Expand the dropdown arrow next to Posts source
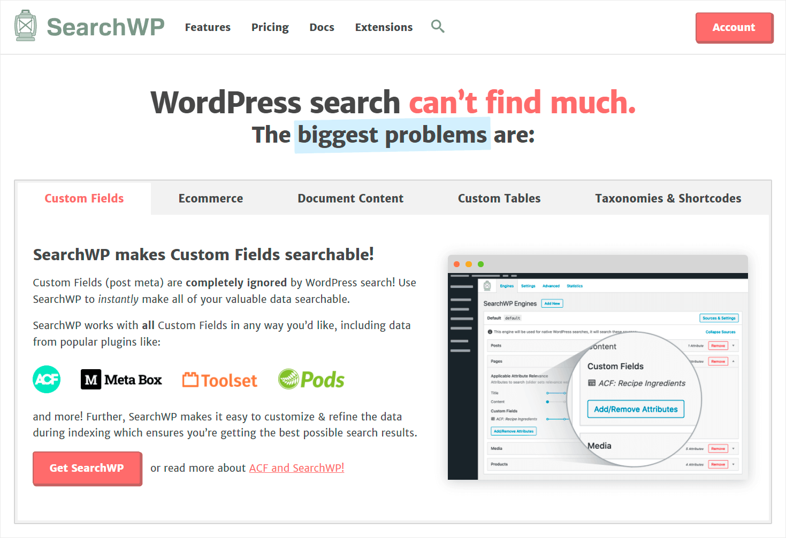This screenshot has height=538, width=786. [x=734, y=346]
